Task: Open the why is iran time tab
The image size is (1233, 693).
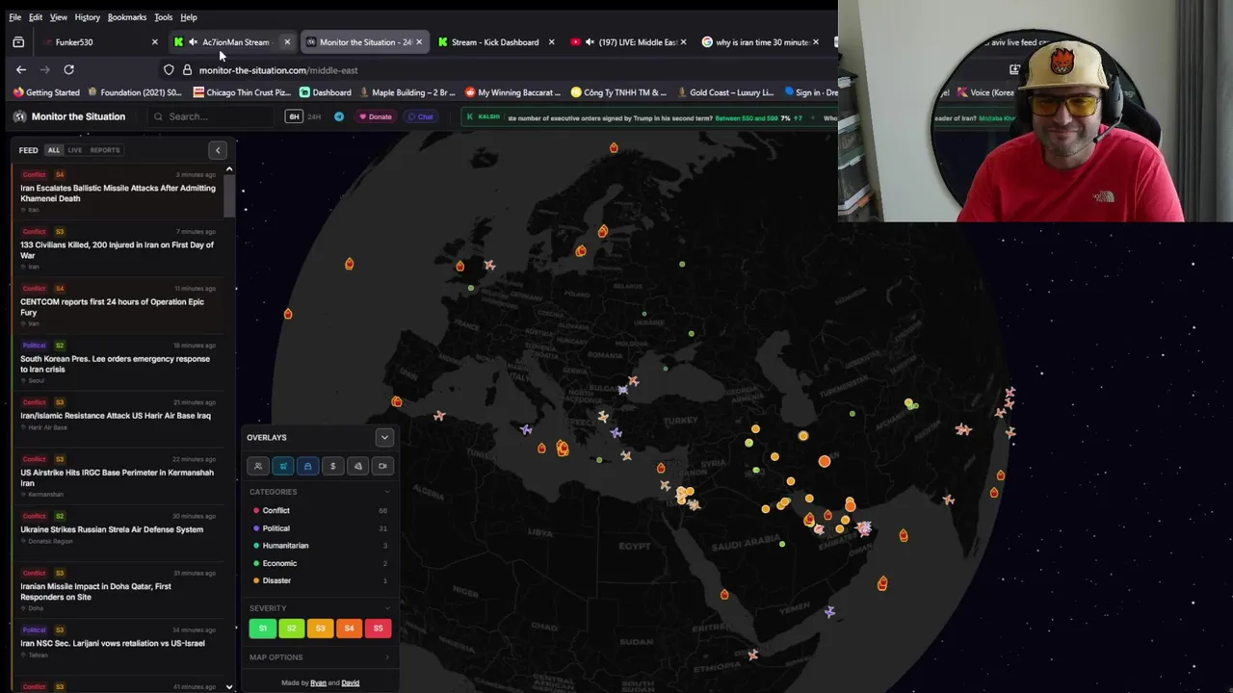Action: [760, 42]
